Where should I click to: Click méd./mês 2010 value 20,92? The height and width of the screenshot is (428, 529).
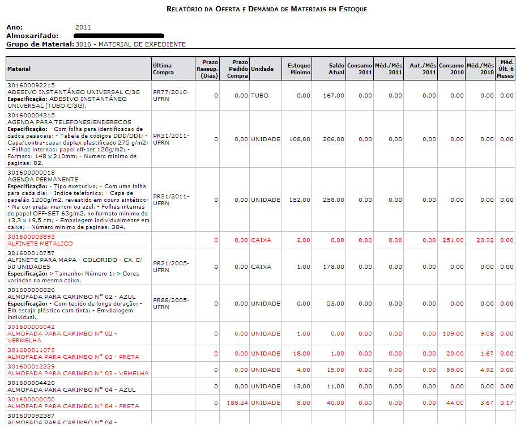tap(485, 240)
